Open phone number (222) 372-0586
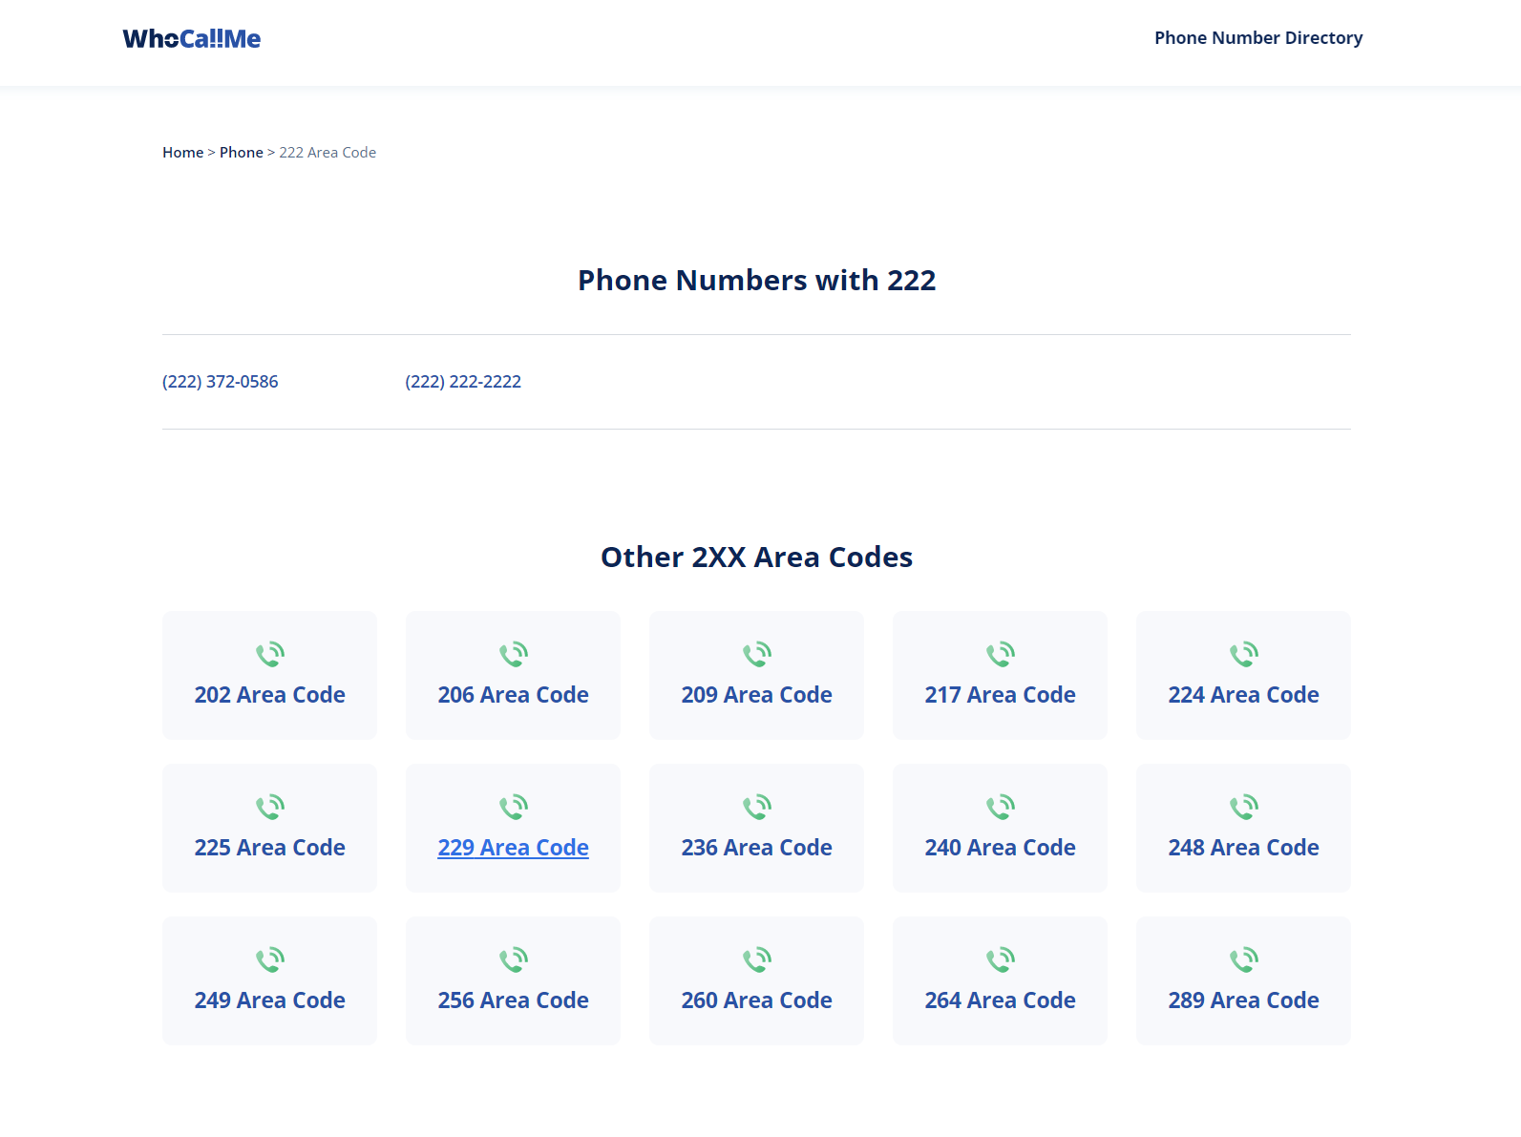This screenshot has width=1521, height=1137. point(221,382)
